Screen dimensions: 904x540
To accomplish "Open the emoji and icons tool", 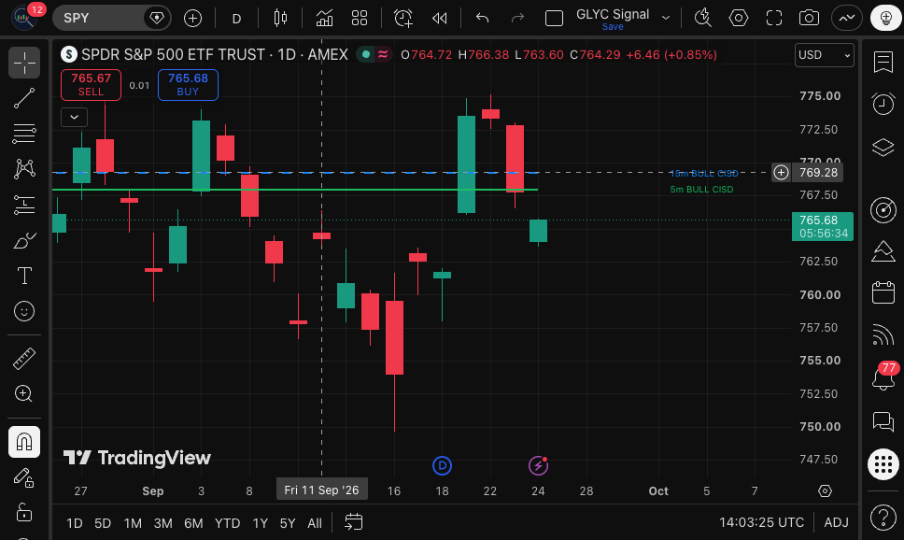I will (24, 311).
